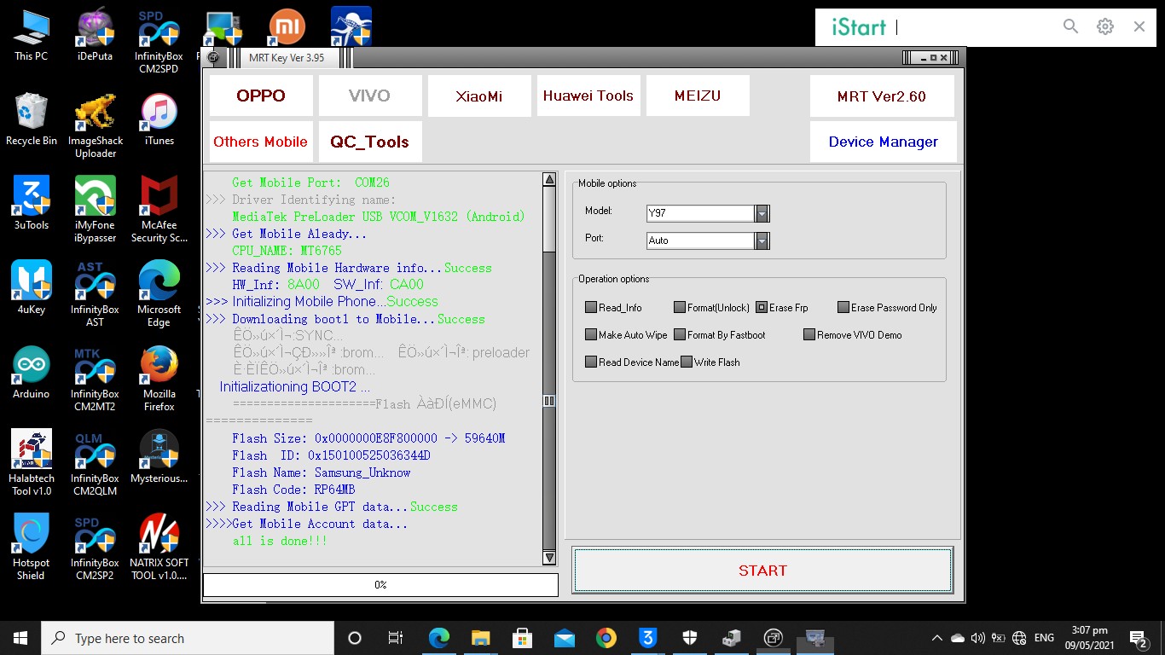The width and height of the screenshot is (1165, 655).
Task: Open File Explorer in the taskbar
Action: click(480, 638)
